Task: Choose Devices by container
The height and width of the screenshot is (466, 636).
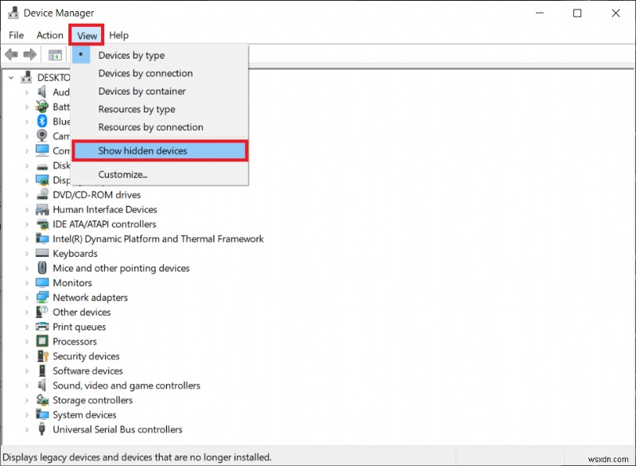Action: coord(160,91)
